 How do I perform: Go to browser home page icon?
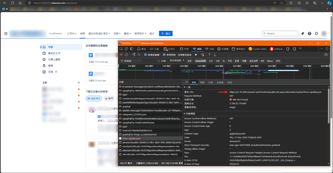(x=20, y=3)
